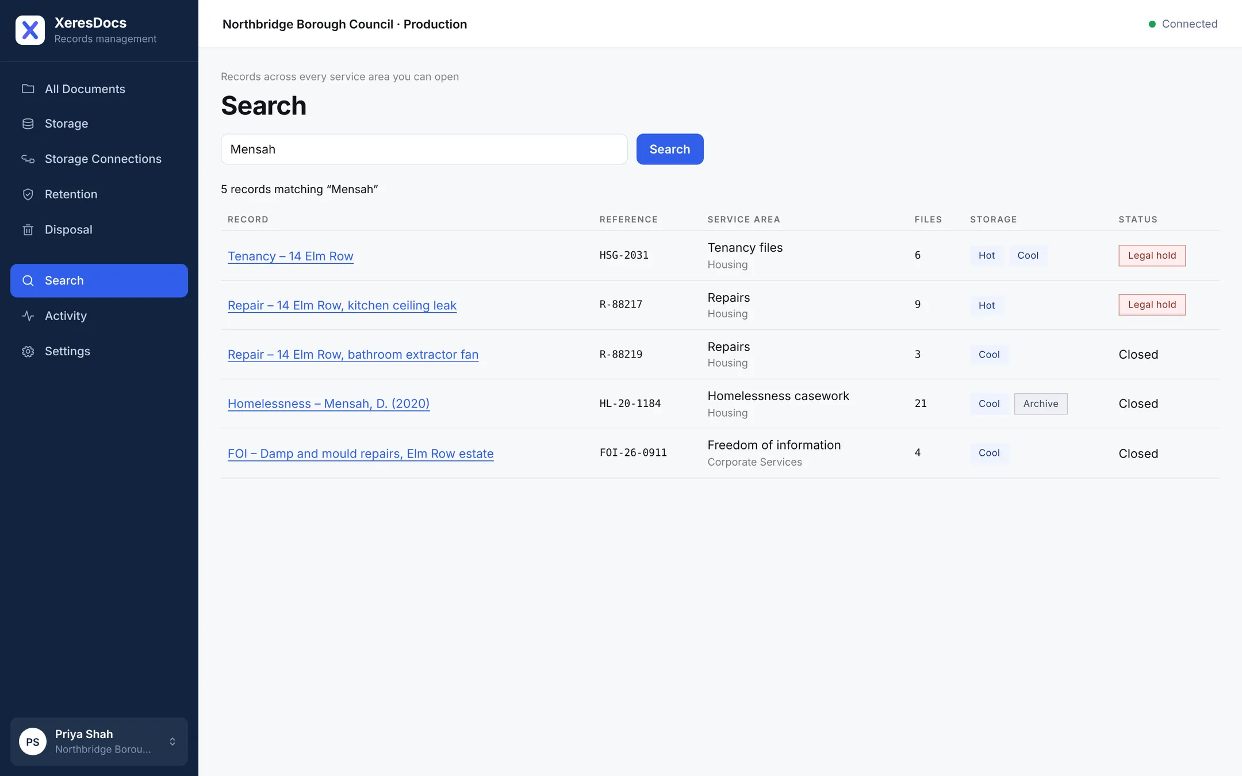Click the XeresDocs logo icon
The width and height of the screenshot is (1242, 776).
tap(30, 30)
